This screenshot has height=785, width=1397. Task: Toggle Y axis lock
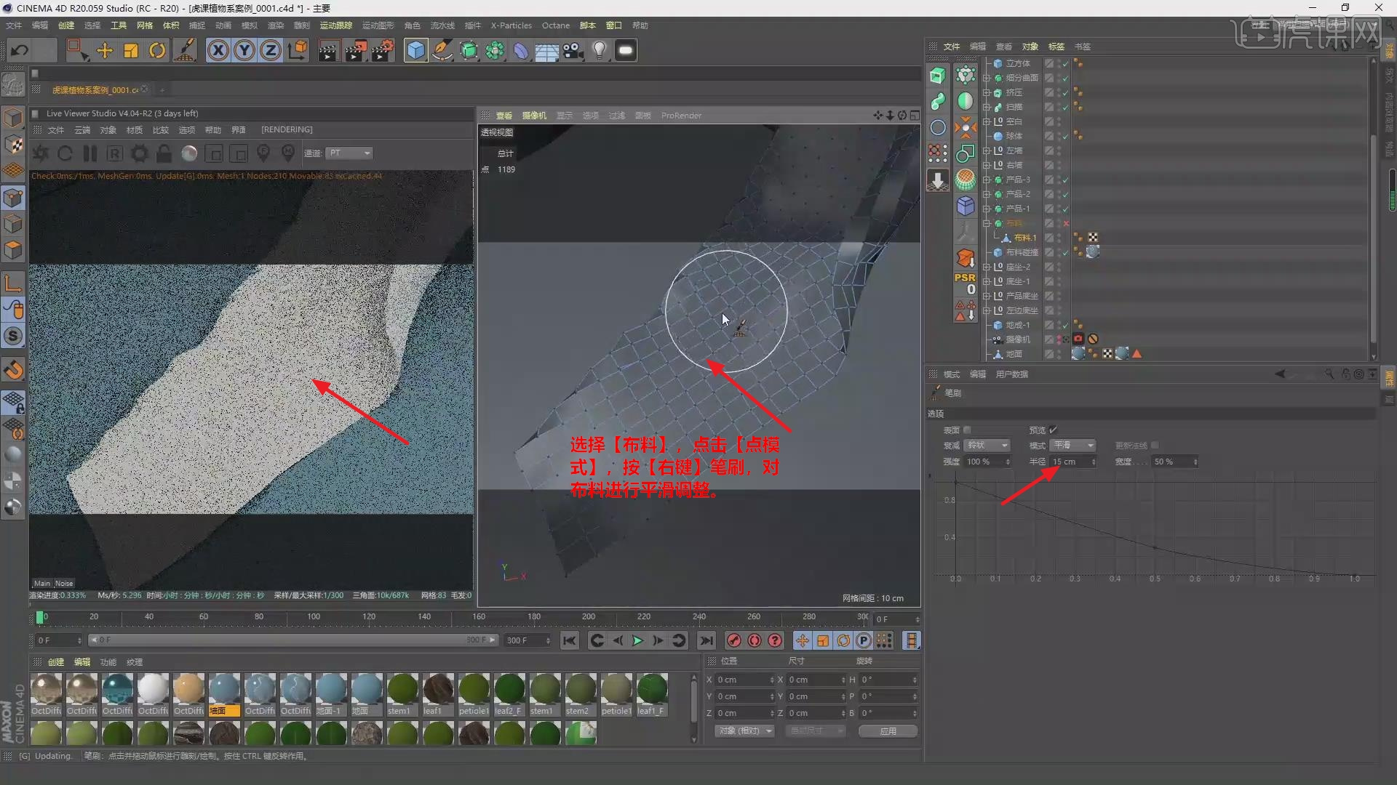(x=244, y=50)
